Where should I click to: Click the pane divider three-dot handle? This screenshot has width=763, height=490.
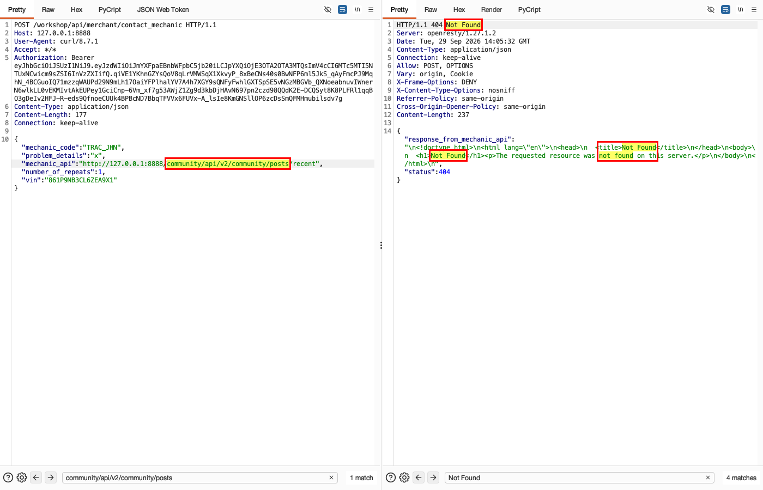click(x=381, y=246)
